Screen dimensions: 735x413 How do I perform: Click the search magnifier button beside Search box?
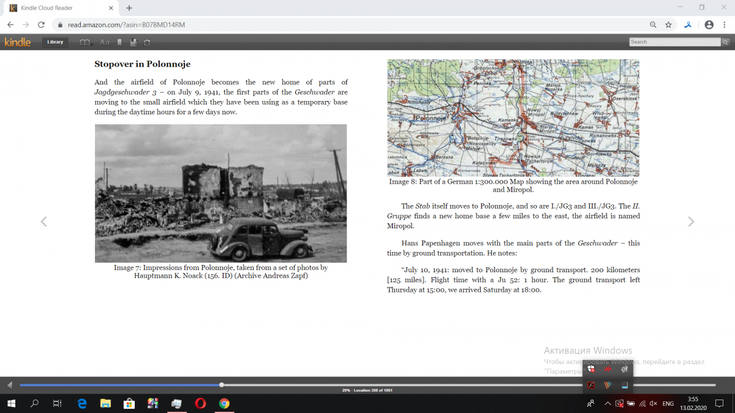click(x=726, y=42)
